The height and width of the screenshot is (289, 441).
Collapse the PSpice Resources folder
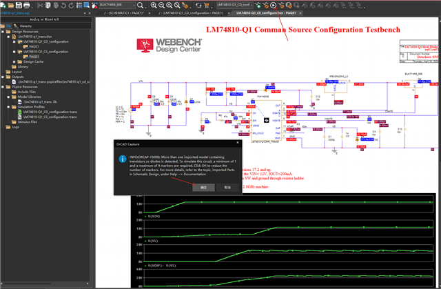3,87
